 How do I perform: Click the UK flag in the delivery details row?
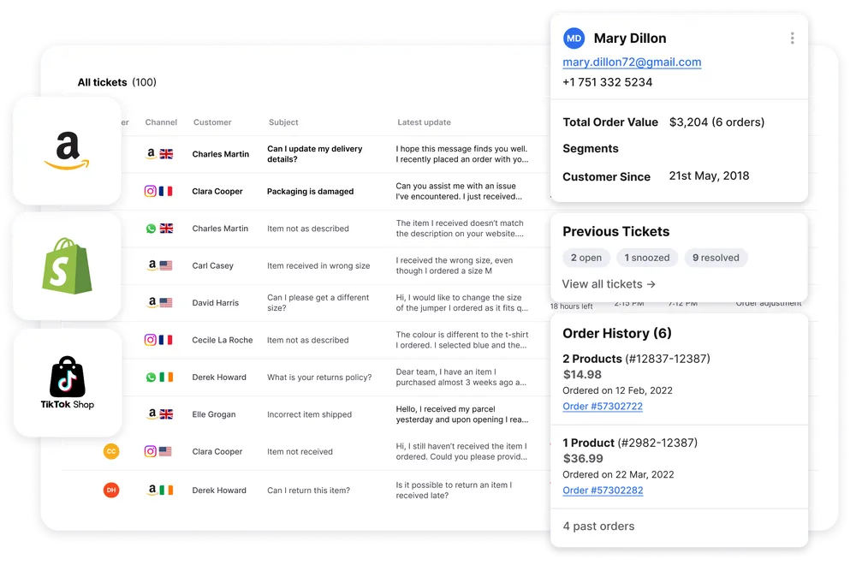coord(167,154)
